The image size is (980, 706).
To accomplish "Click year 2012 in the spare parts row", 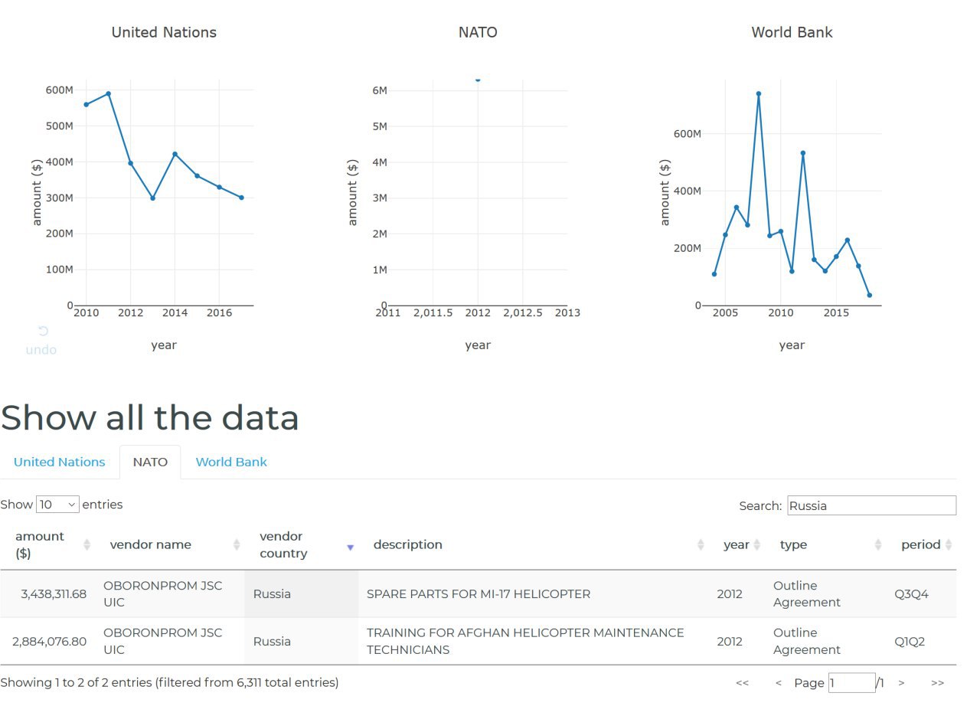I will pyautogui.click(x=730, y=593).
